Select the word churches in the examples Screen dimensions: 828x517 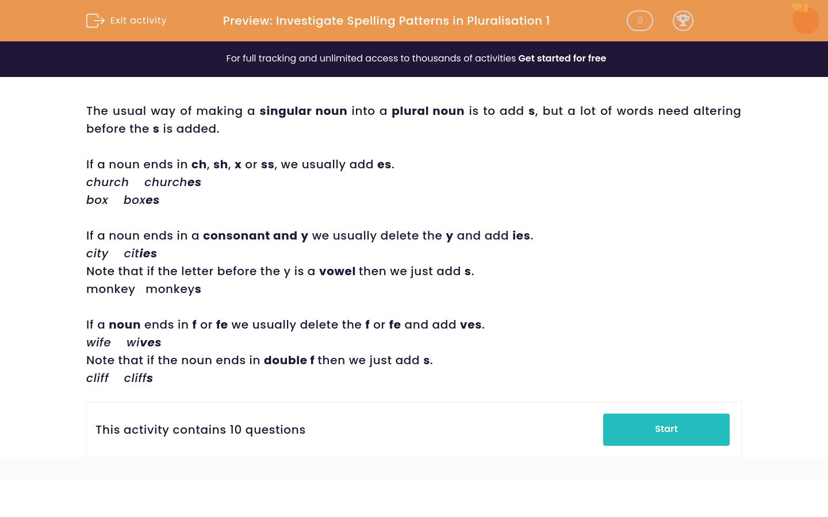coord(172,182)
